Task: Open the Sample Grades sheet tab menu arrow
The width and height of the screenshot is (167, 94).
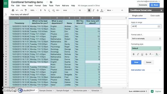Action: [54, 91]
